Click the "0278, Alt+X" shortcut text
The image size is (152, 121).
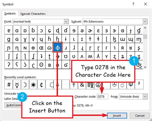coord(85,105)
